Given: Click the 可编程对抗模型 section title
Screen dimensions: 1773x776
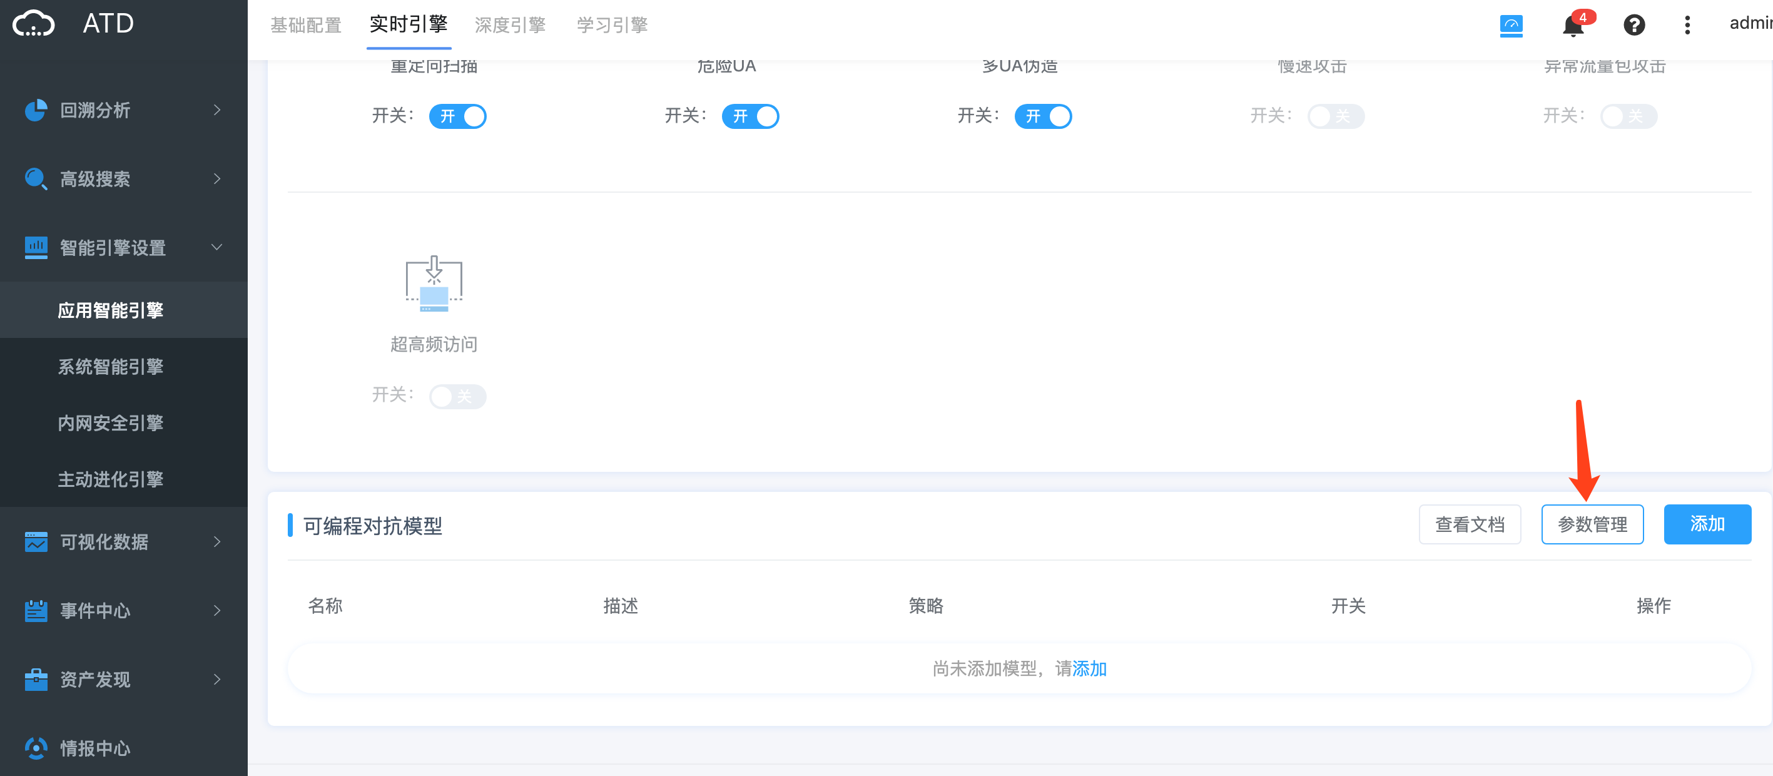Looking at the screenshot, I should [372, 526].
